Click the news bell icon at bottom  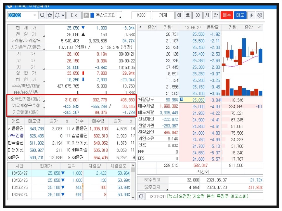tap(141, 196)
